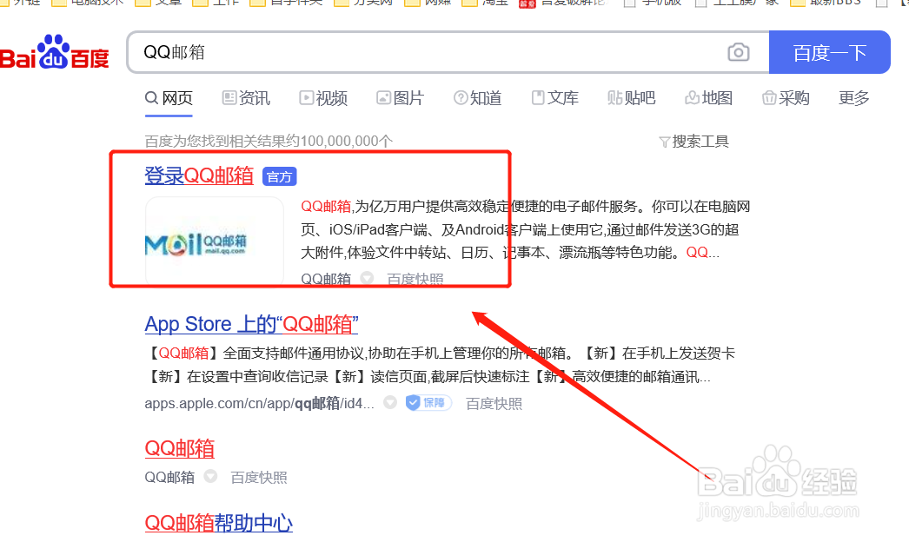Viewport: 909px width, 542px height.
Task: Switch to the 视频 tab
Action: coord(323,98)
